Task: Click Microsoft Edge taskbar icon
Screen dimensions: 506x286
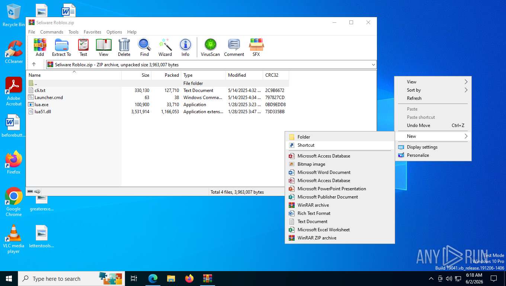Action: pyautogui.click(x=153, y=279)
